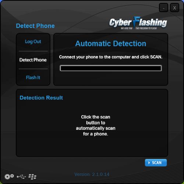Go to the Flash It section

pos(33,78)
